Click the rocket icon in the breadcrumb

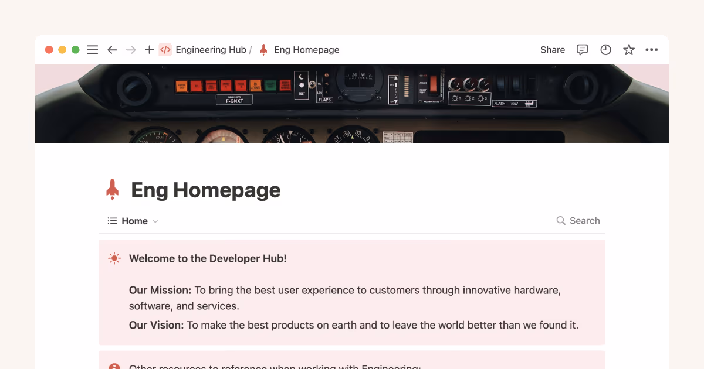[262, 50]
